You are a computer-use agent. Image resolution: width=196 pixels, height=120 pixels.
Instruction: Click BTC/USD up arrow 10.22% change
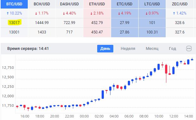tap(14, 13)
